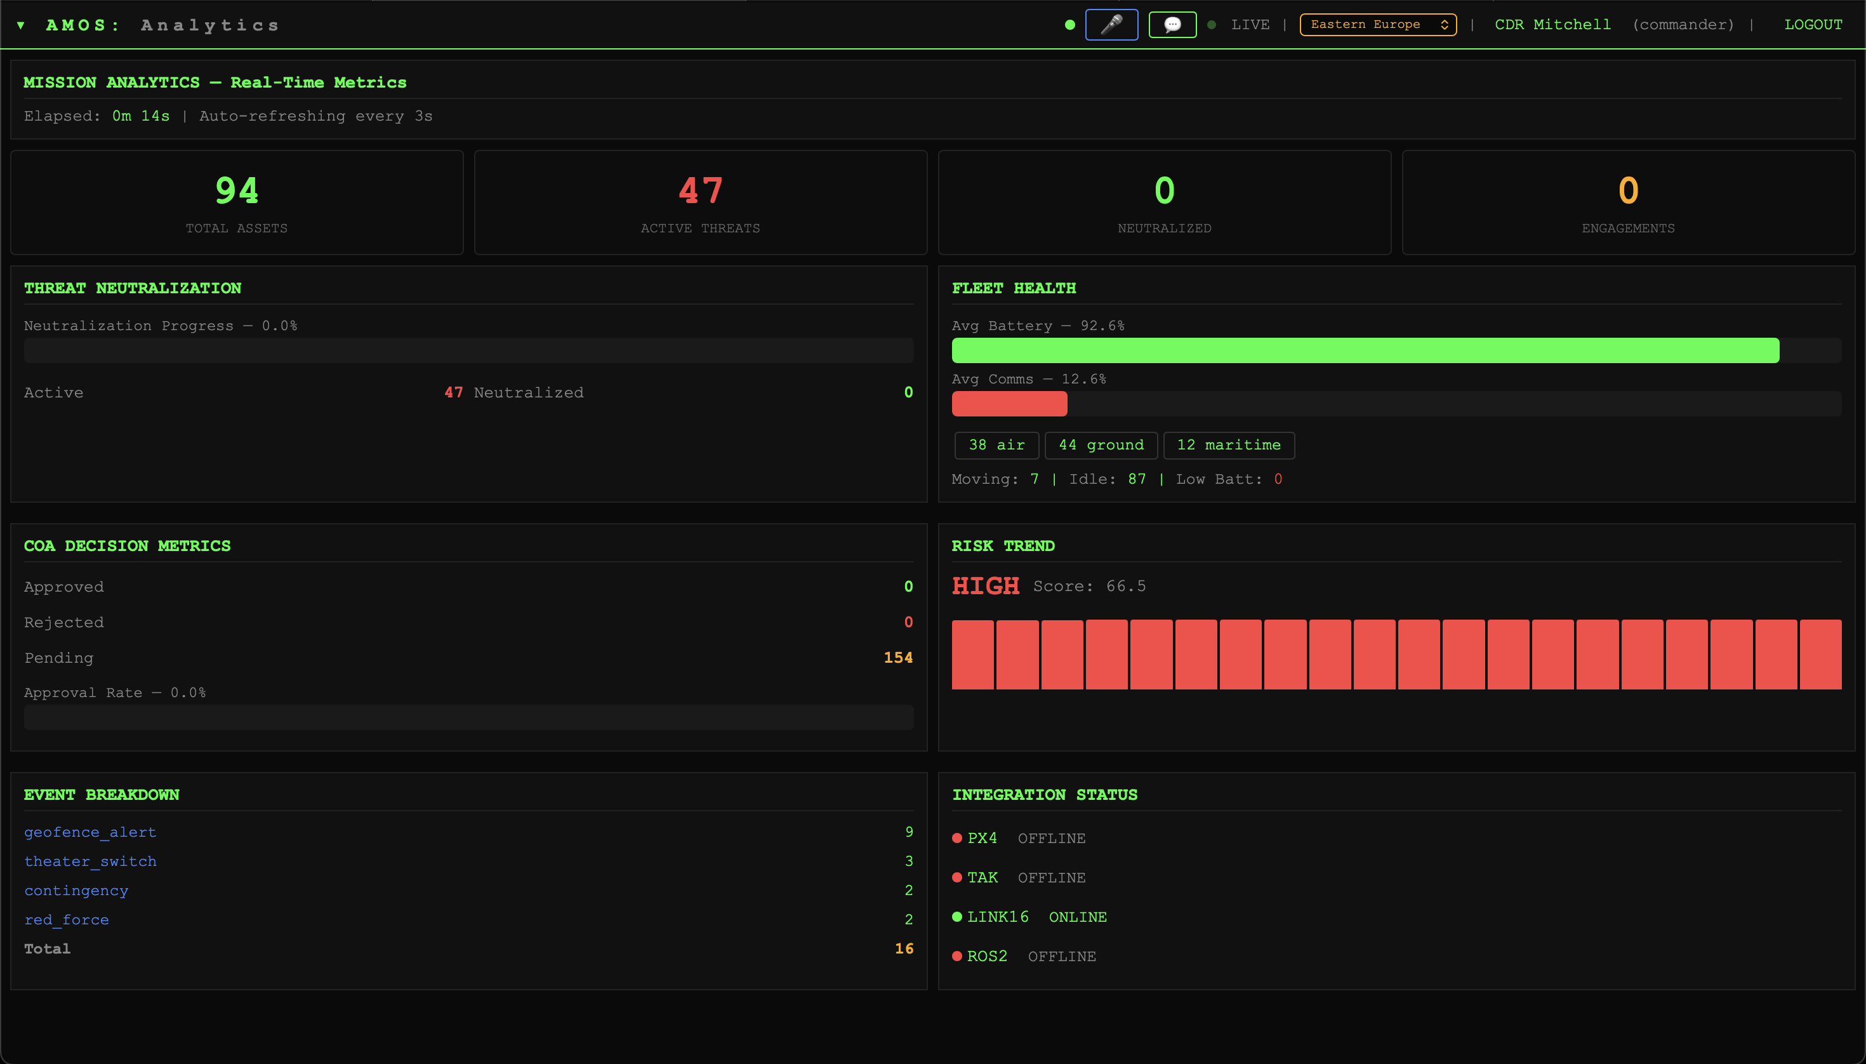
Task: Click the Pending 154 value
Action: coord(898,658)
